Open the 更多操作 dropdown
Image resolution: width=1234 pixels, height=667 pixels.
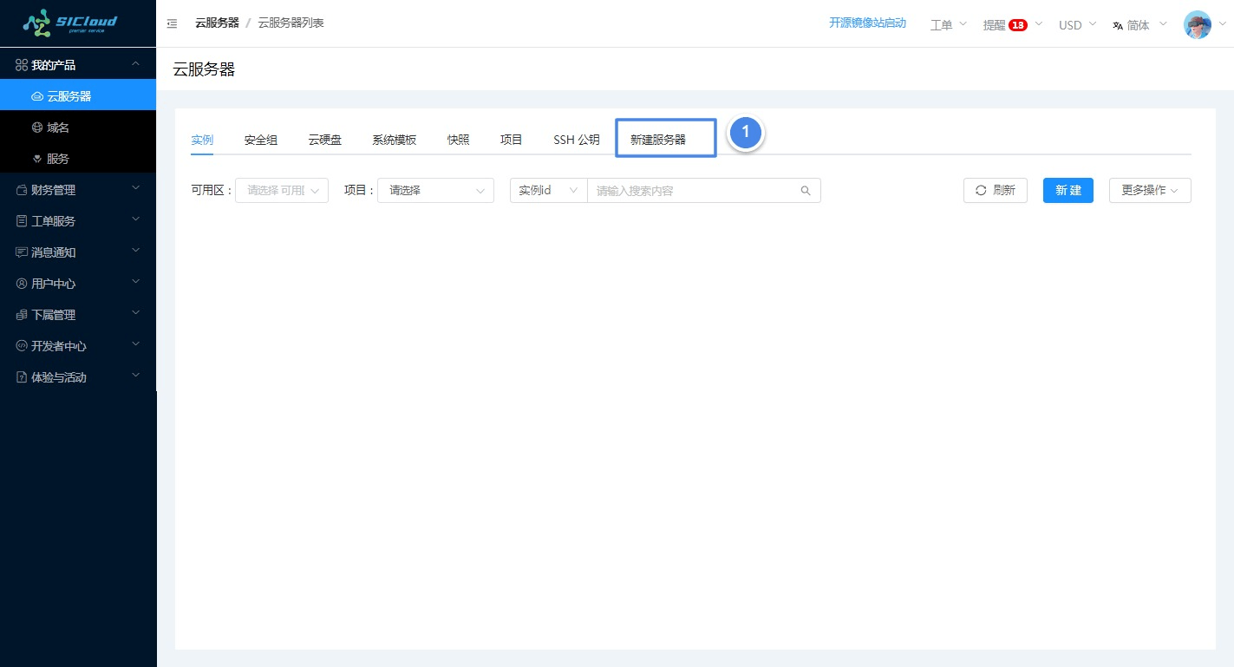(x=1150, y=190)
